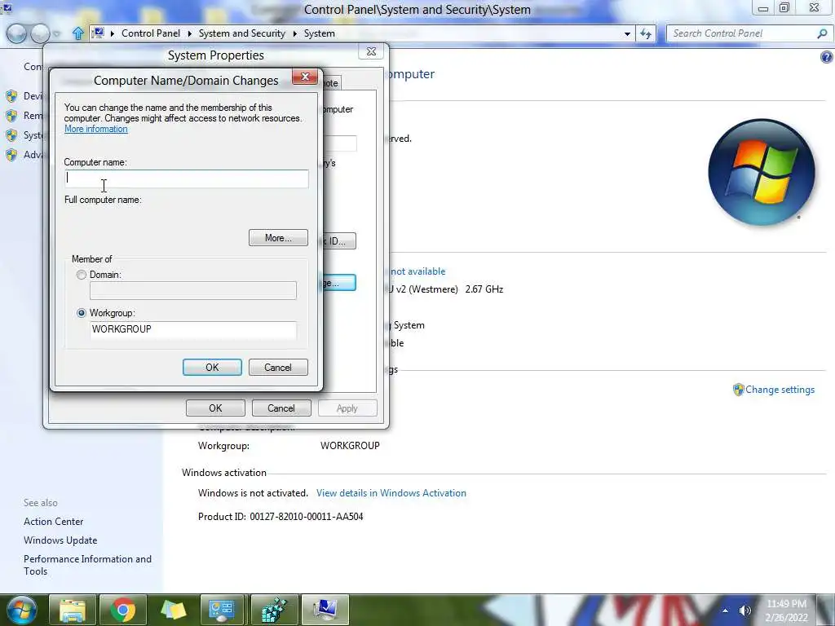Open the yellow sticky notes taskbar icon
Screen dimensions: 835x626
tap(174, 610)
